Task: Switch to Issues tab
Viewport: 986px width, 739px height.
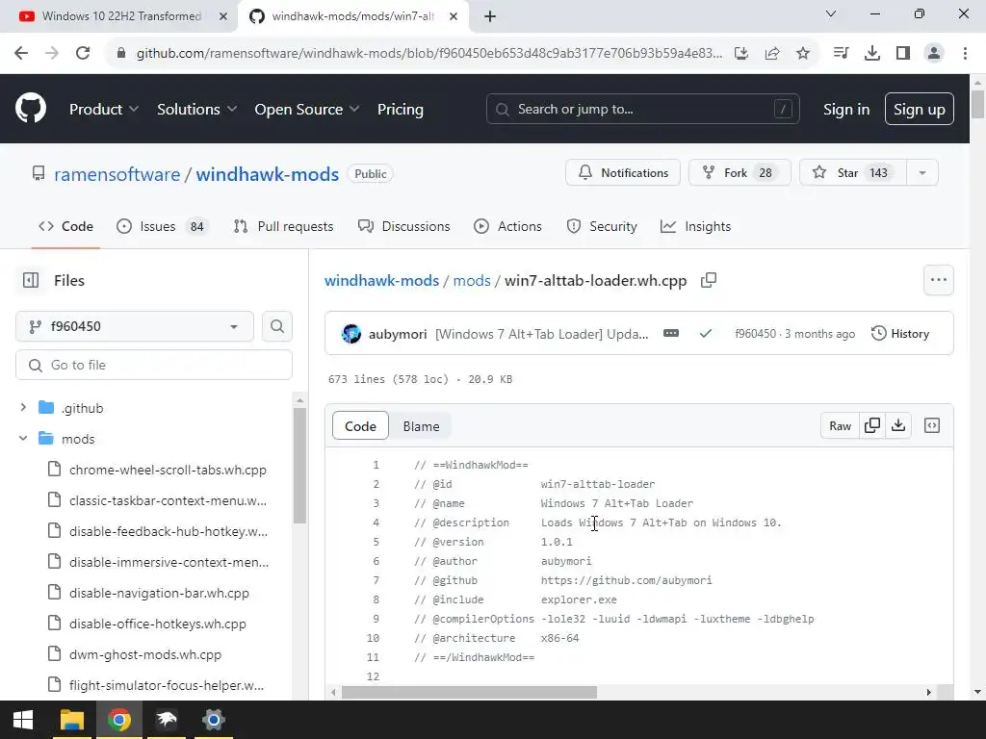Action: (x=162, y=226)
